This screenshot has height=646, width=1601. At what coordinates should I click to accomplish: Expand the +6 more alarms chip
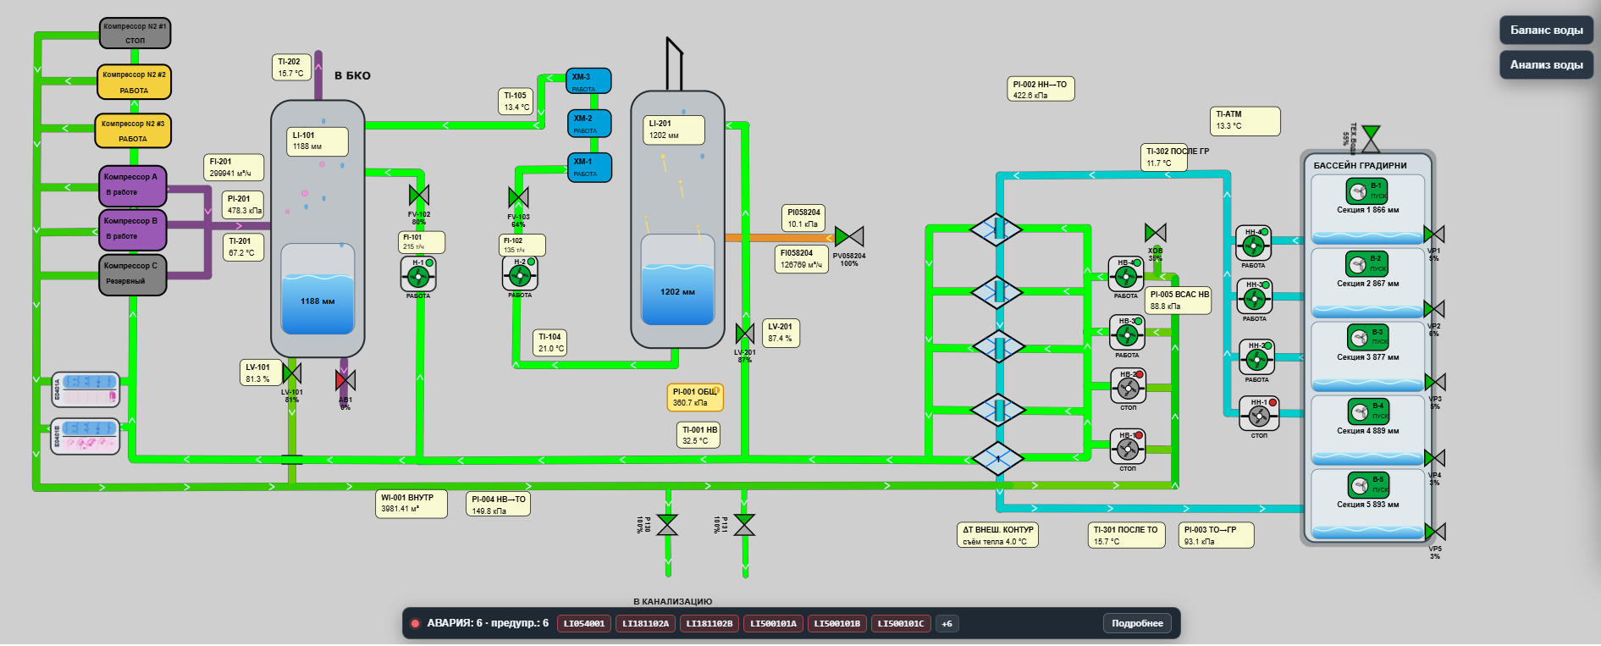tap(947, 624)
